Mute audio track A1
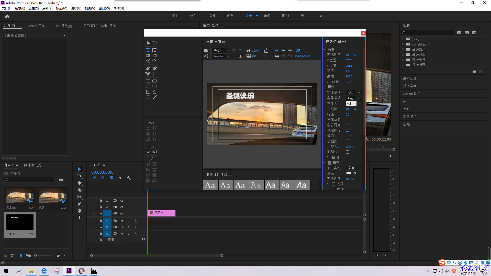The height and width of the screenshot is (276, 491). click(x=122, y=221)
